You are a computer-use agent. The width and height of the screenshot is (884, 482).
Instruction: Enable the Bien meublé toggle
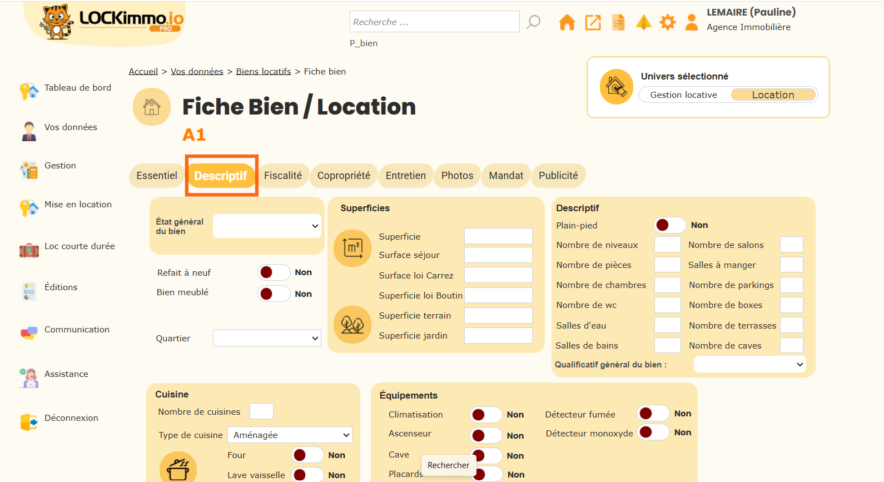(274, 294)
